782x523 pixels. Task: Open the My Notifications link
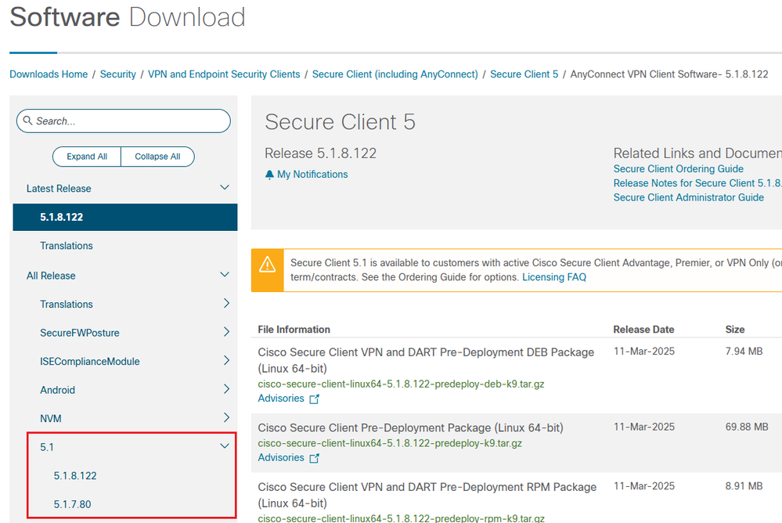pos(312,174)
